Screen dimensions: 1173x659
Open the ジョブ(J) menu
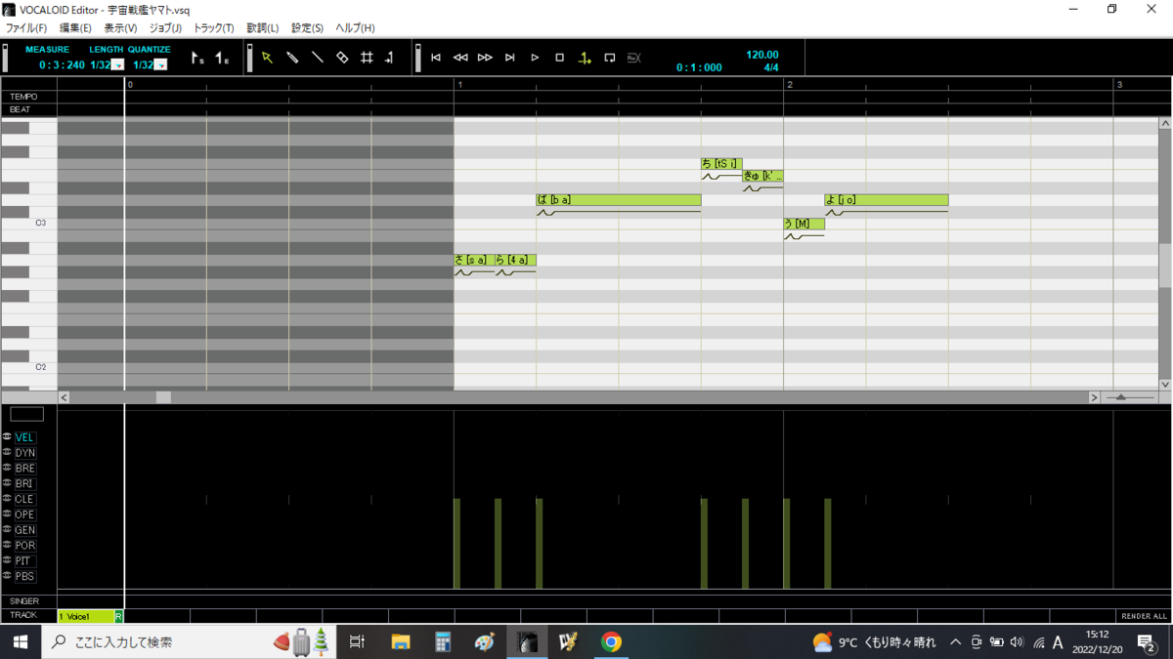(x=165, y=28)
